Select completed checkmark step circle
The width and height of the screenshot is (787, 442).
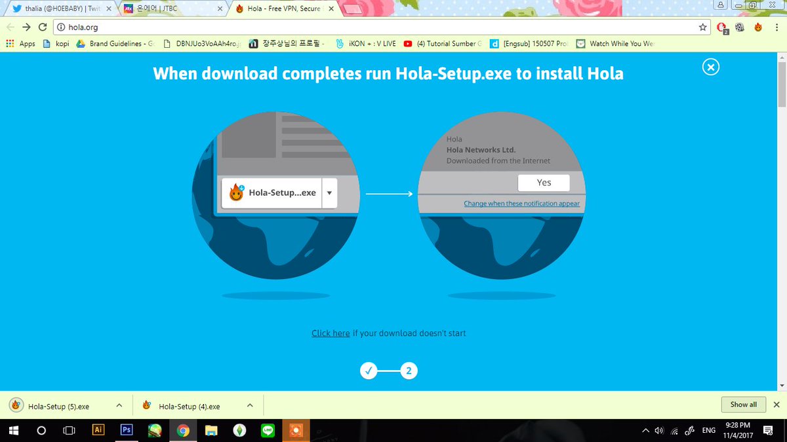pyautogui.click(x=369, y=371)
